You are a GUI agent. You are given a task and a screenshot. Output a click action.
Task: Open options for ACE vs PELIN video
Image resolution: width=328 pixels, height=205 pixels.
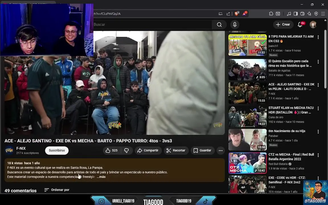tap(318, 85)
